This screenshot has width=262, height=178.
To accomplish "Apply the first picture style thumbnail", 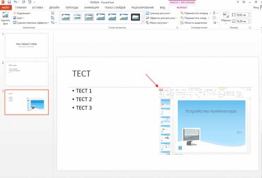I will tap(65, 17).
